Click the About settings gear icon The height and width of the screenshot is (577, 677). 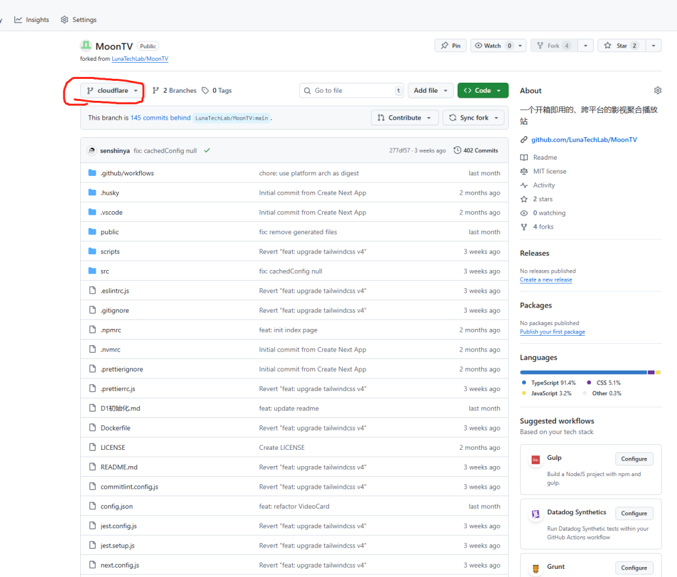click(658, 91)
